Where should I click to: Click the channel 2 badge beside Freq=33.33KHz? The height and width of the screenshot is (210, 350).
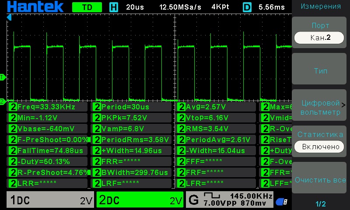(13, 107)
